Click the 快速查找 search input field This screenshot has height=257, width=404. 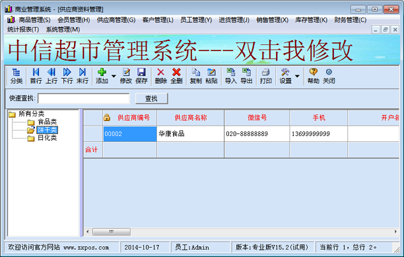(83, 98)
